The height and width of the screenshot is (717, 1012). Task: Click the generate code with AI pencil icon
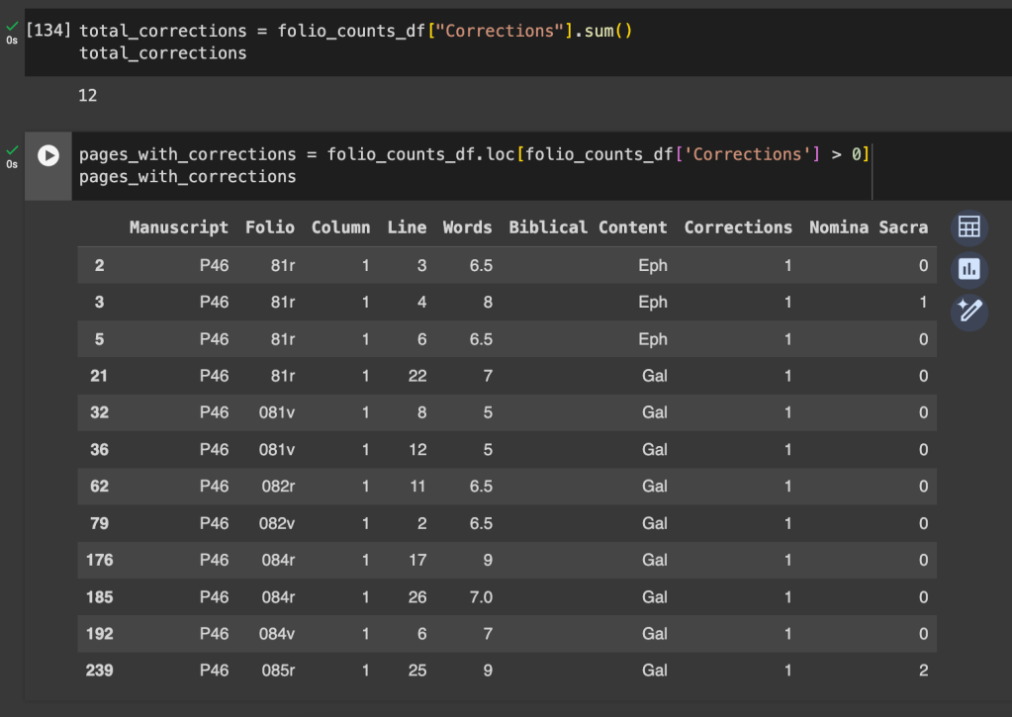click(x=968, y=312)
